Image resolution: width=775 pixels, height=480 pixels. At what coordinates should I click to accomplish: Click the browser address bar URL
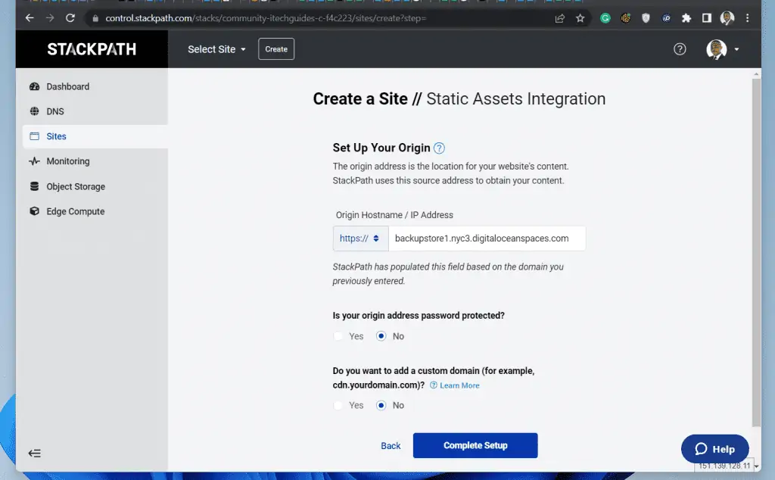(266, 18)
